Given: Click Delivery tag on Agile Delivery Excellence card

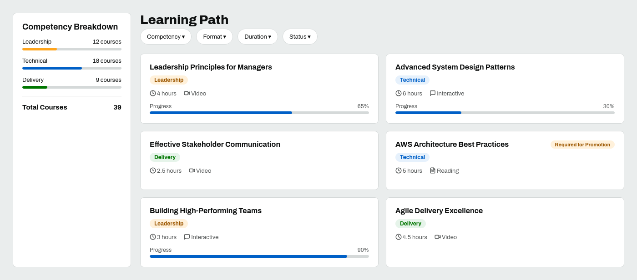Looking at the screenshot, I should pyautogui.click(x=410, y=224).
